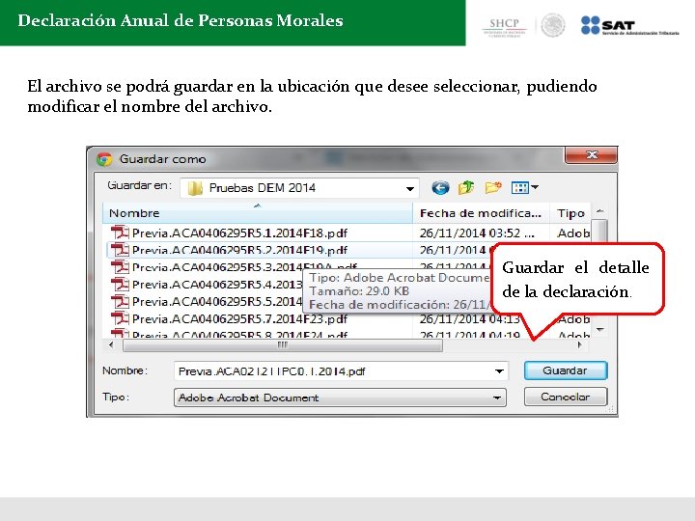The image size is (695, 521).
Task: Select file Previa.ACA0406295R5.7.2014F23.pdf
Action: (x=239, y=319)
